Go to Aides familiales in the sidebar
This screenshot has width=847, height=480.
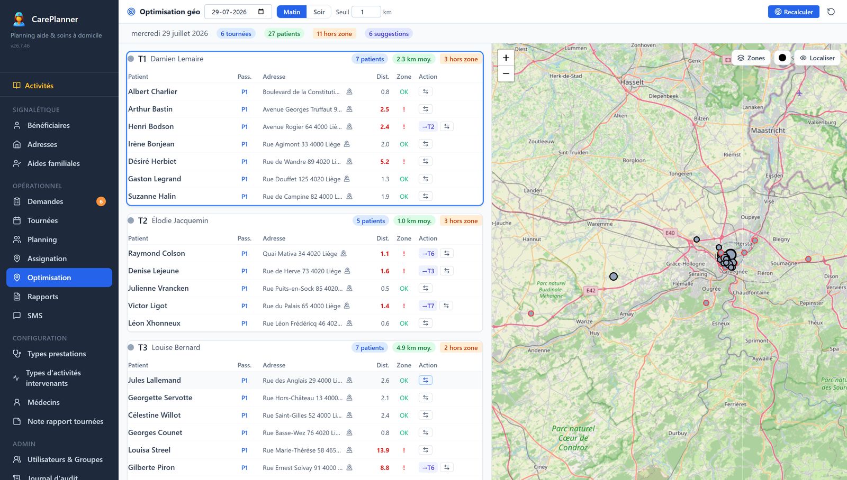(59, 163)
